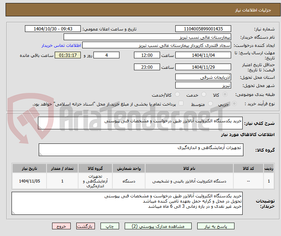Click the validity time field 23:00
281x236 pixels.
(147, 67)
